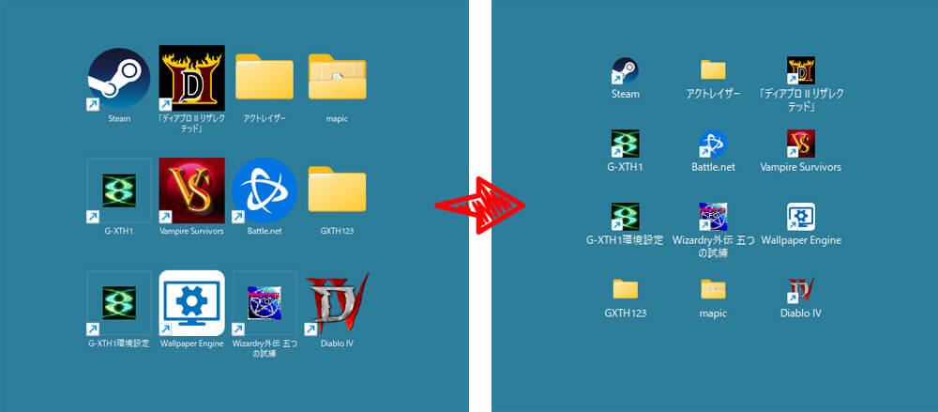Click 'Battle.net' label on left desktop
The height and width of the screenshot is (412, 938).
point(265,231)
